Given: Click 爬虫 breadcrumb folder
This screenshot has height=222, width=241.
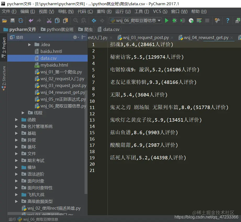Looking at the screenshot, I should pos(86,29).
